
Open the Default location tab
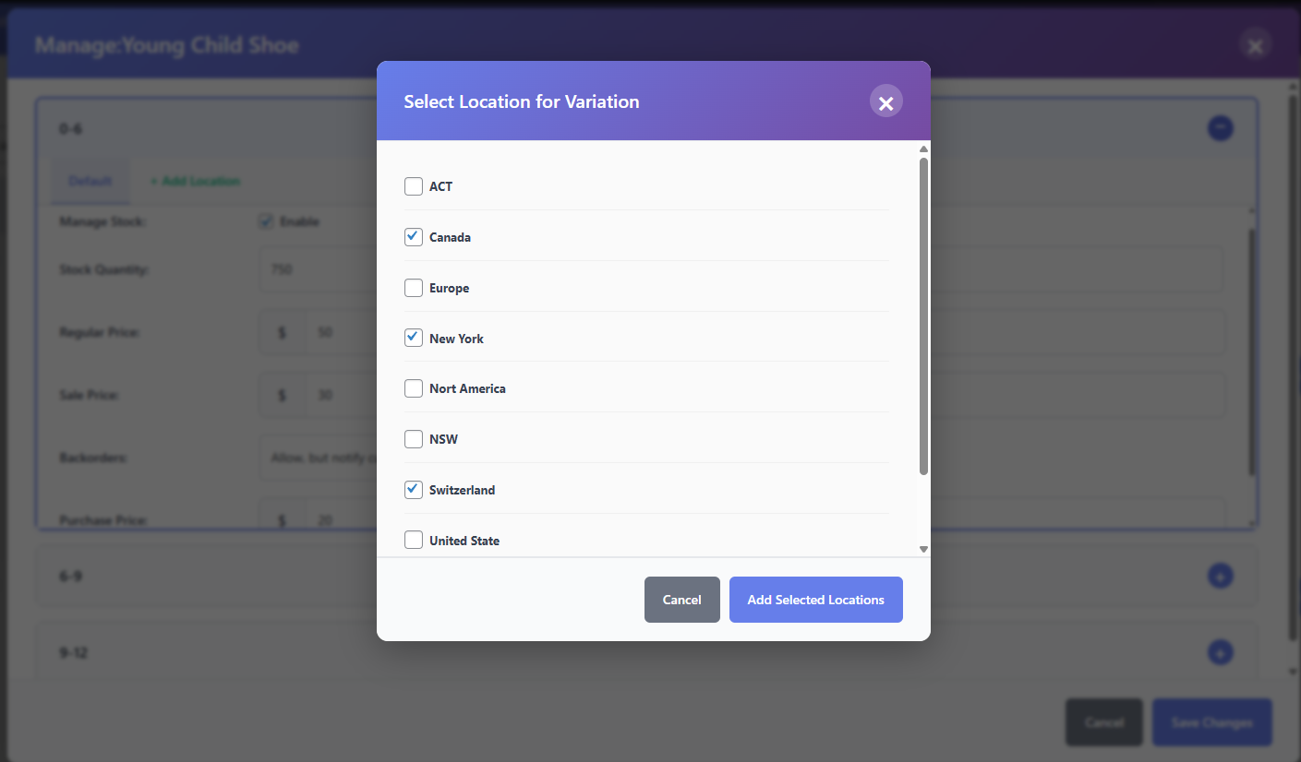pos(90,182)
